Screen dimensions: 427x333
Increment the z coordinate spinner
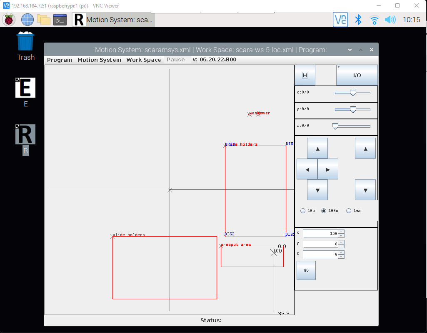point(341,253)
